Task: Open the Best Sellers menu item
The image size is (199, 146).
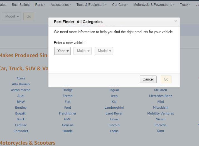Action: [x=21, y=5]
